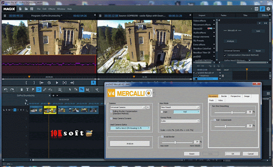Click the cut scissors icon
Screen dimensions: 273x167
[97, 89]
